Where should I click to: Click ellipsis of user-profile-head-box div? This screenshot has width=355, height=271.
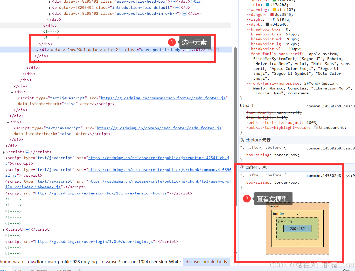click(x=173, y=2)
